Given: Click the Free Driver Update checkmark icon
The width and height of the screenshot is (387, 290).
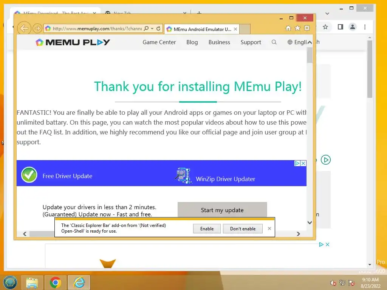Looking at the screenshot, I should click(x=29, y=174).
